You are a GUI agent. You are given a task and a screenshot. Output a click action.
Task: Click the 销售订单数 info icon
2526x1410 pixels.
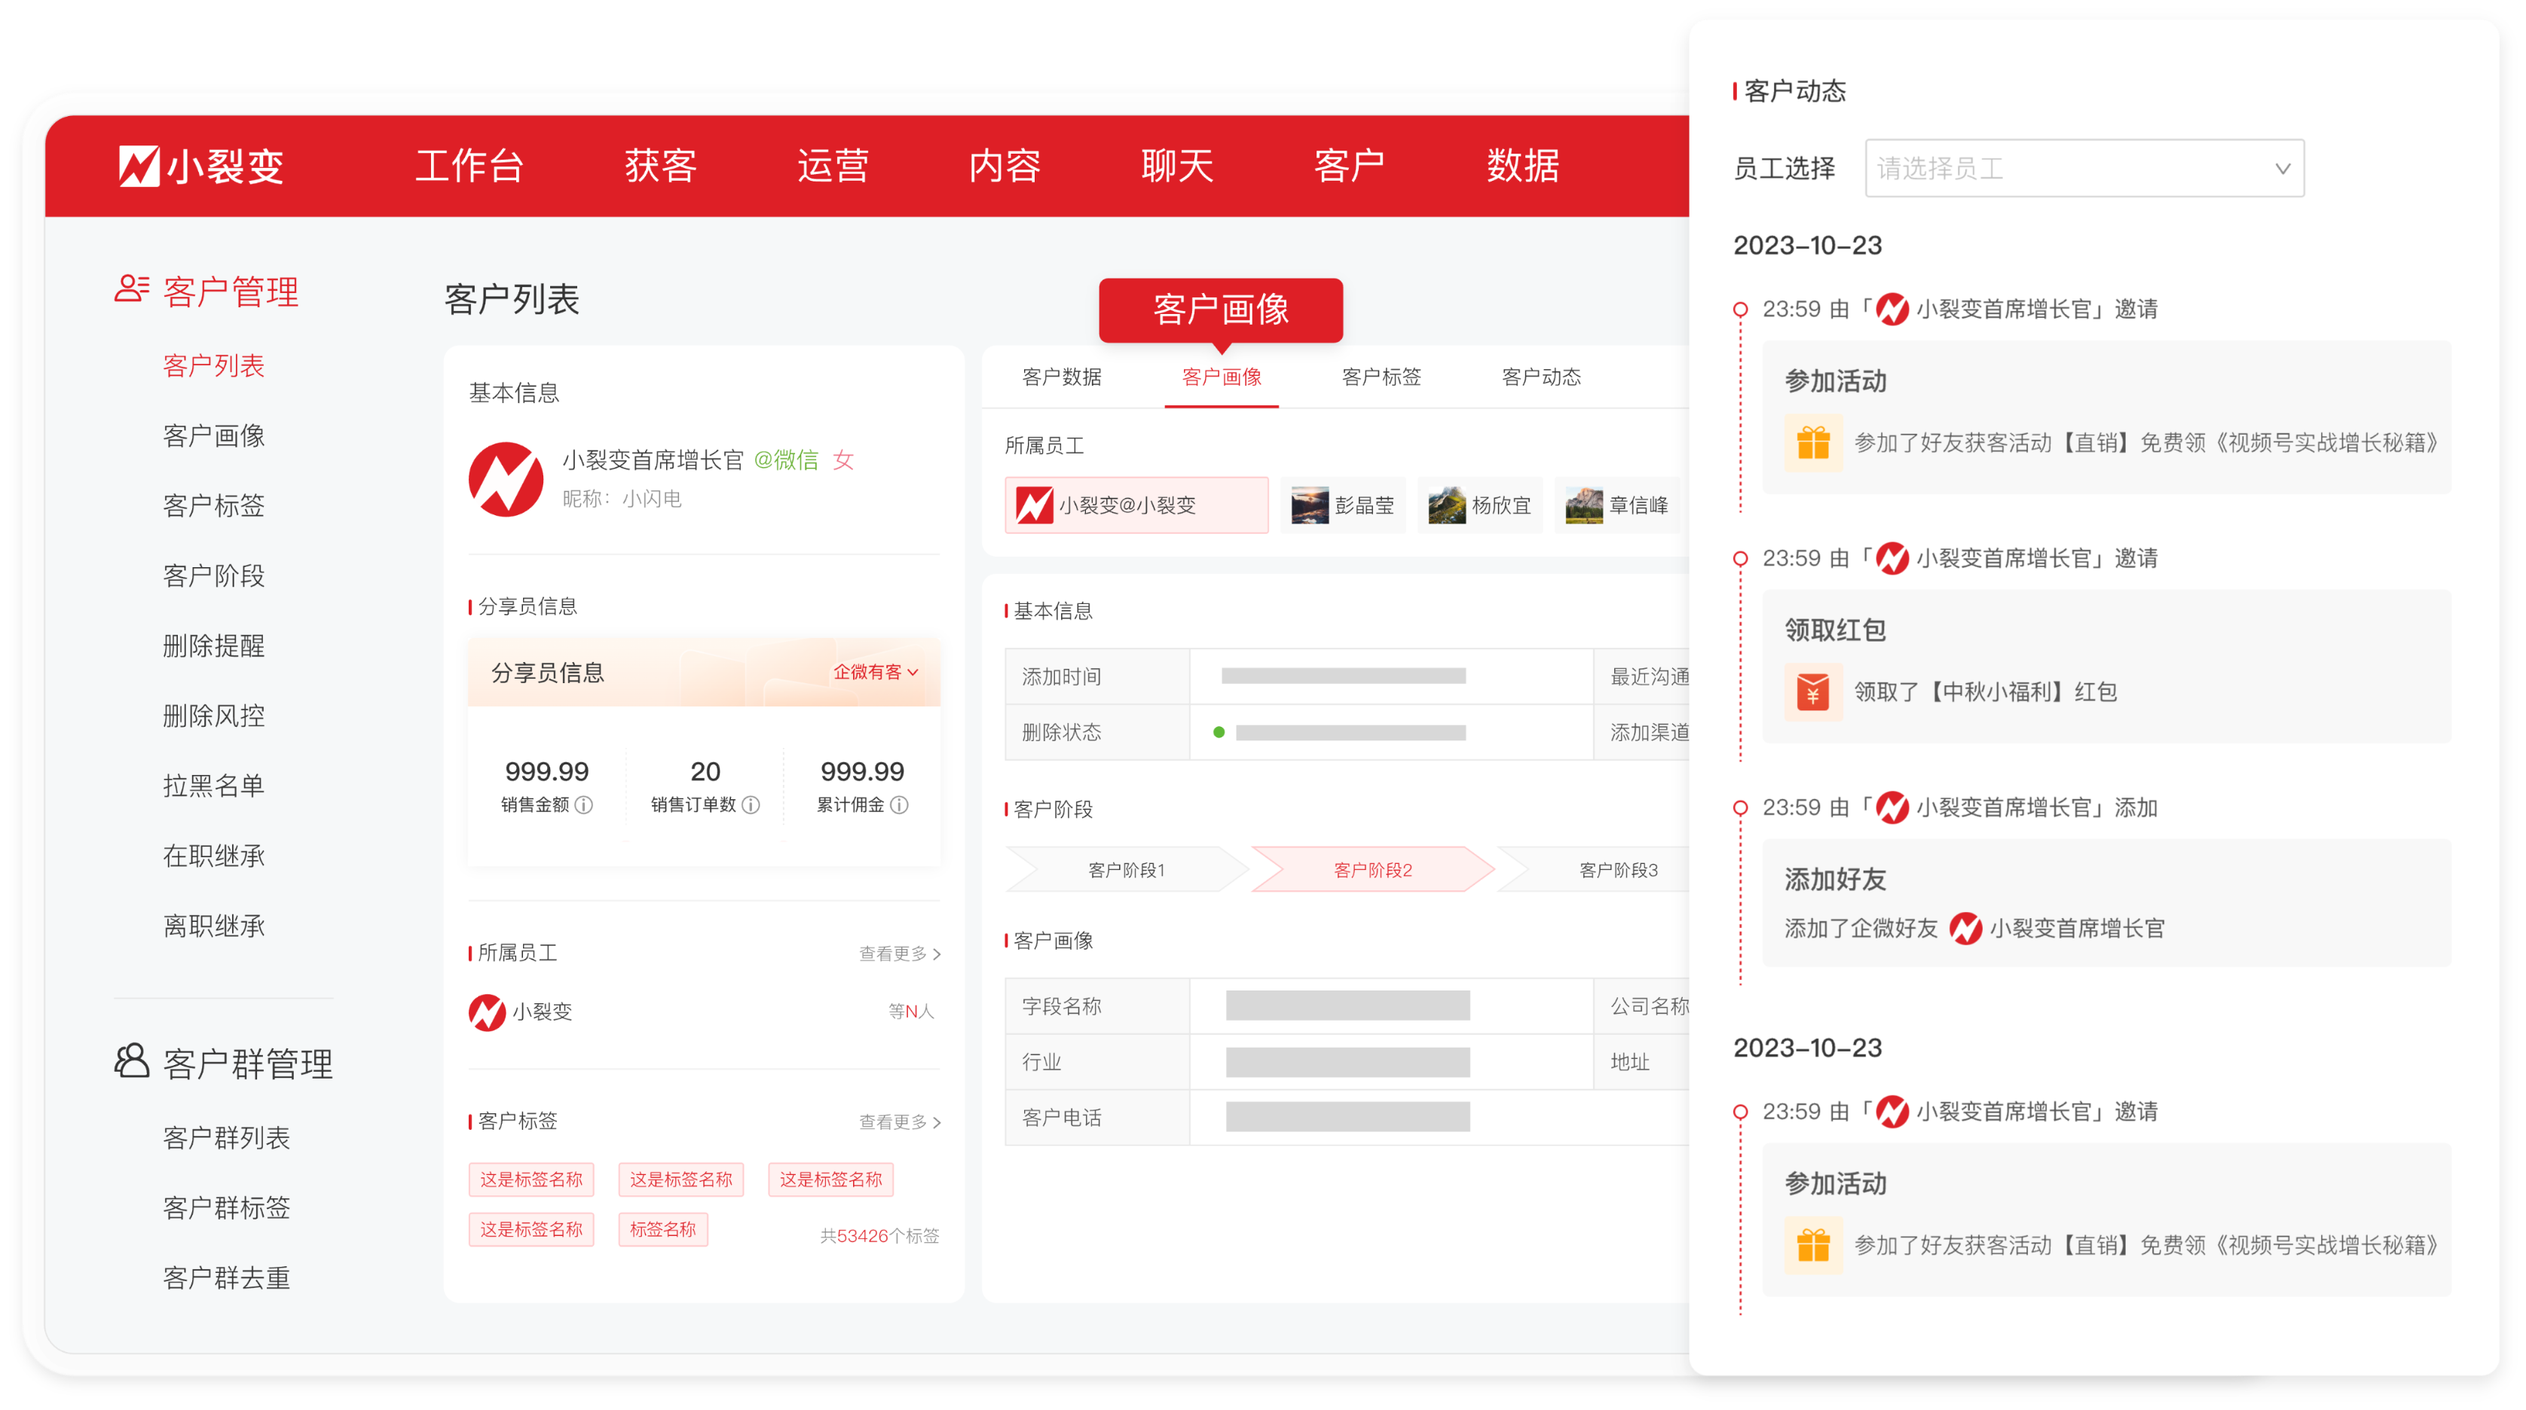pyautogui.click(x=751, y=805)
